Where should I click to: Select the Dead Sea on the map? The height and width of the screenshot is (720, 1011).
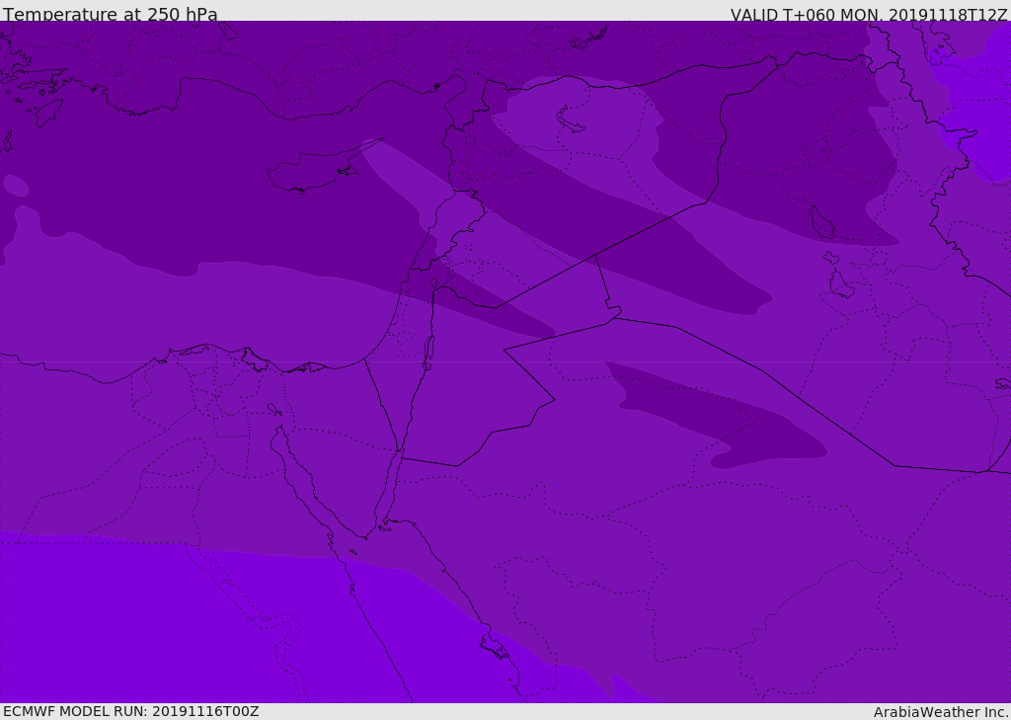point(428,349)
